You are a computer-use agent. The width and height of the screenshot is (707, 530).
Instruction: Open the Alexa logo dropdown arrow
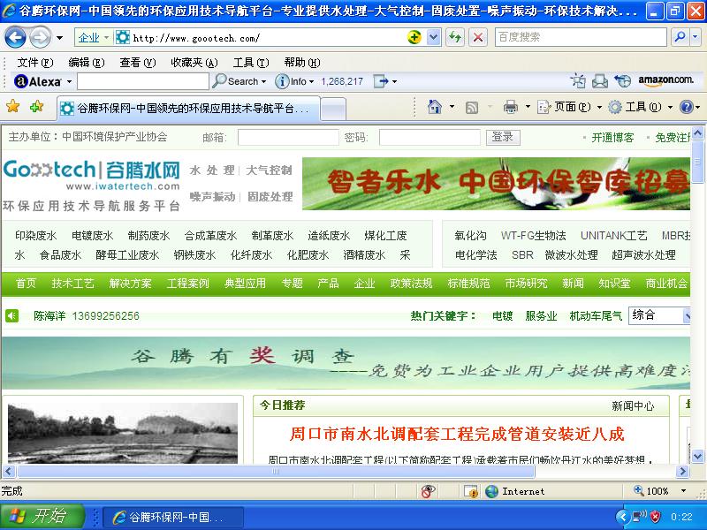(x=70, y=82)
